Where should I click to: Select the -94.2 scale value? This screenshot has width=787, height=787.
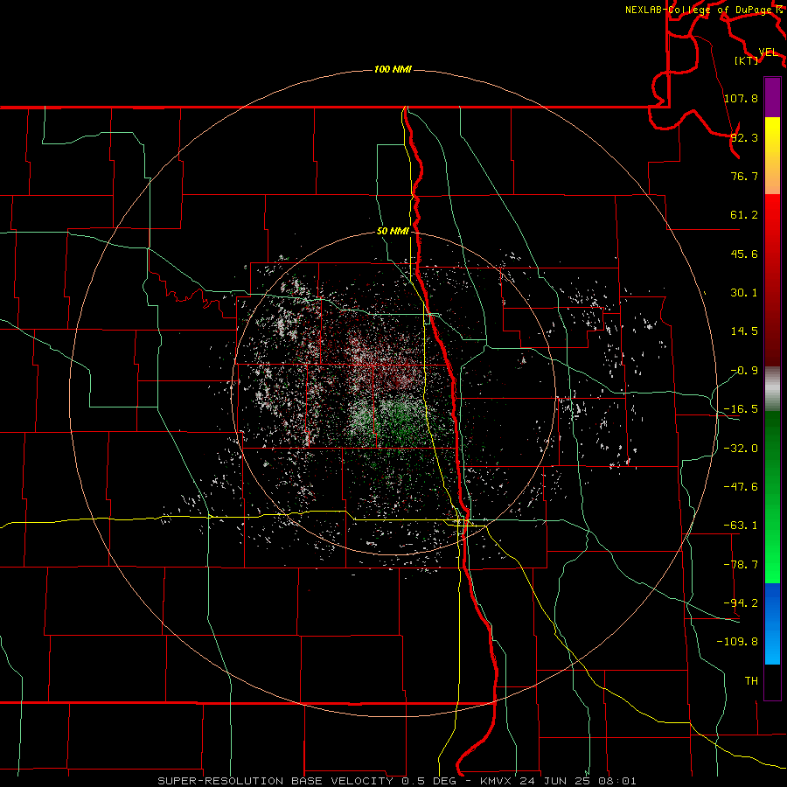click(x=741, y=603)
